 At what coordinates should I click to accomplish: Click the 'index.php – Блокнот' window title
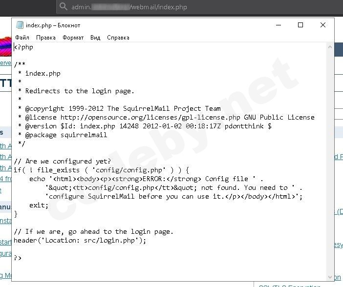(53, 25)
